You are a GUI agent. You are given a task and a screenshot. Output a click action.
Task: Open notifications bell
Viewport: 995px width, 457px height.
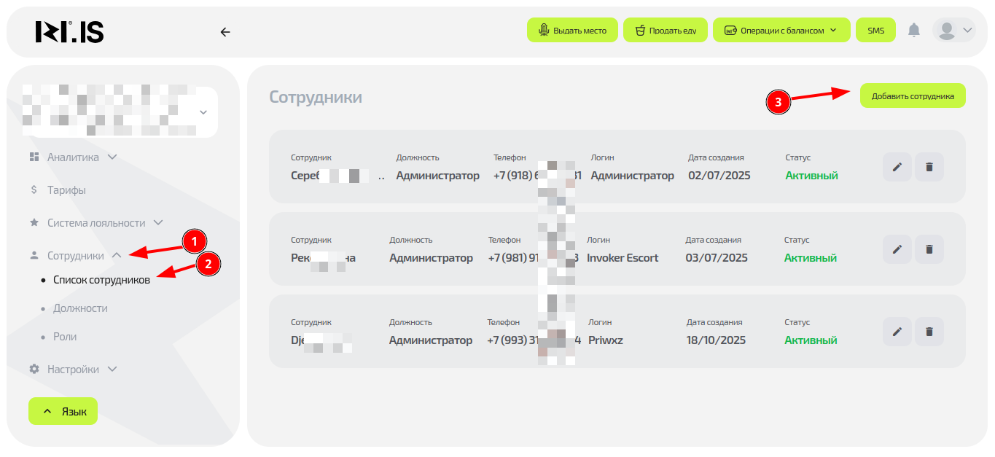tap(913, 30)
